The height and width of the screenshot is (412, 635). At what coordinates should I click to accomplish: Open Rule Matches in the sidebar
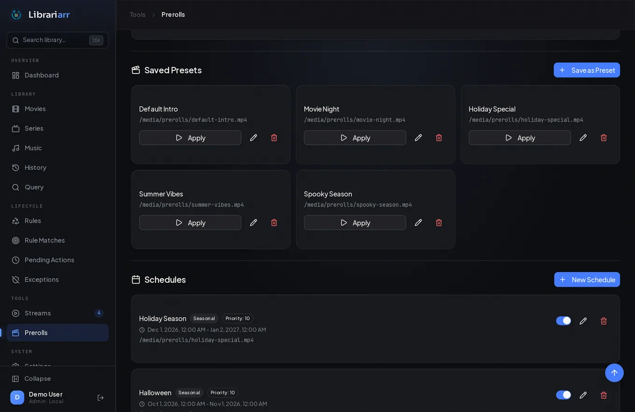57,240
